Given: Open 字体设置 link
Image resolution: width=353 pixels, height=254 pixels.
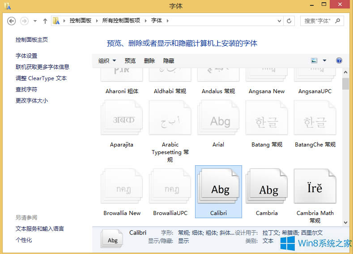Looking at the screenshot, I should [26, 56].
